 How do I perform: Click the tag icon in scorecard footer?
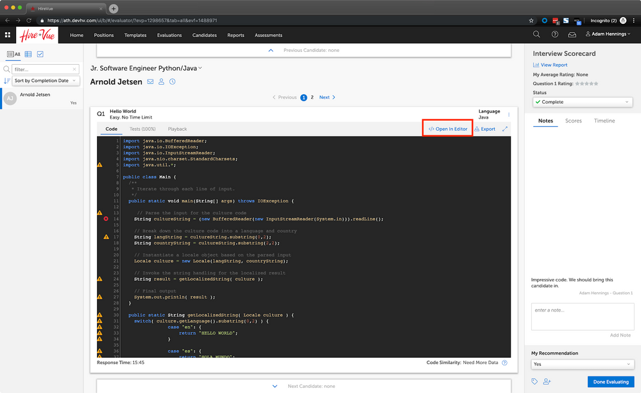tap(534, 381)
